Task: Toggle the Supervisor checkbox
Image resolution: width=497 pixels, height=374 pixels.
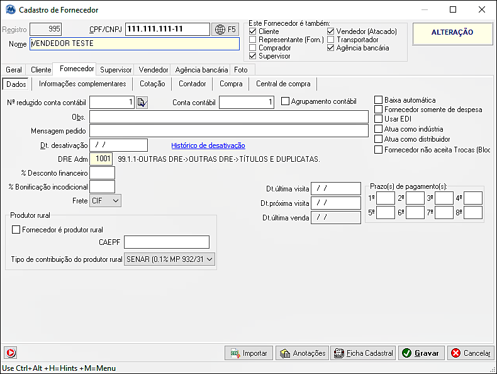Action: pyautogui.click(x=253, y=56)
